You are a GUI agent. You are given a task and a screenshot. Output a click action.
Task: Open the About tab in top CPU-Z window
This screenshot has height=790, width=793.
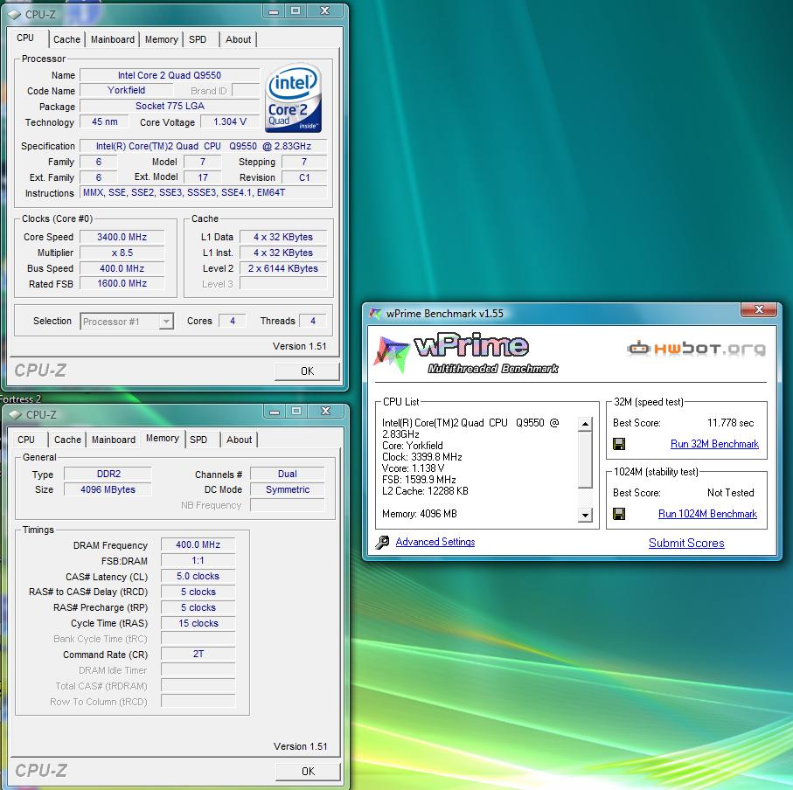coord(238,39)
